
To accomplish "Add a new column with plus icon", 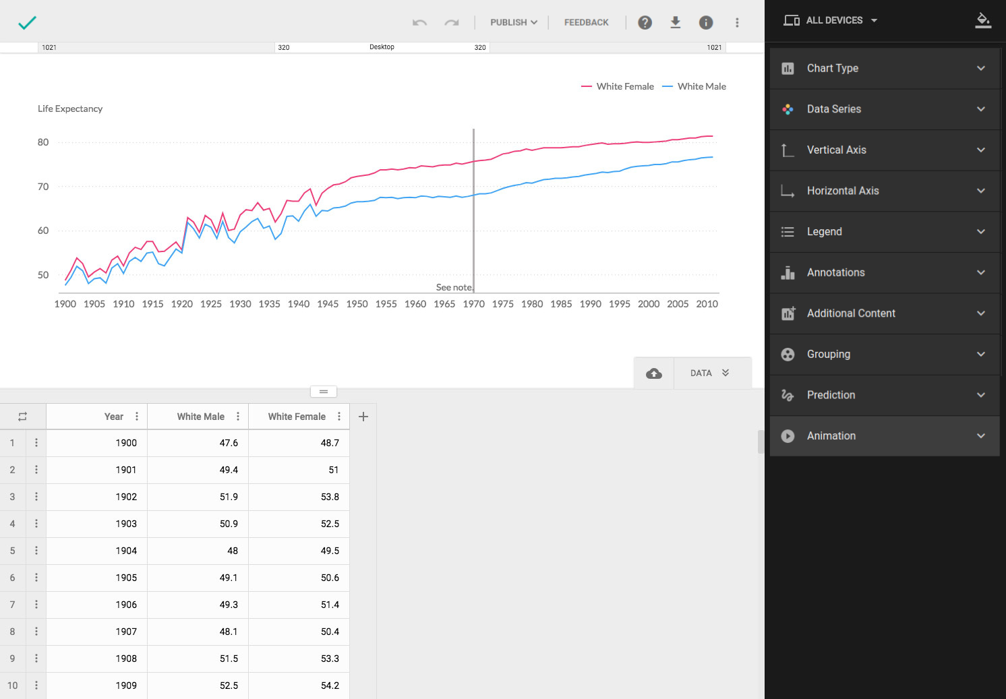I will [x=363, y=417].
